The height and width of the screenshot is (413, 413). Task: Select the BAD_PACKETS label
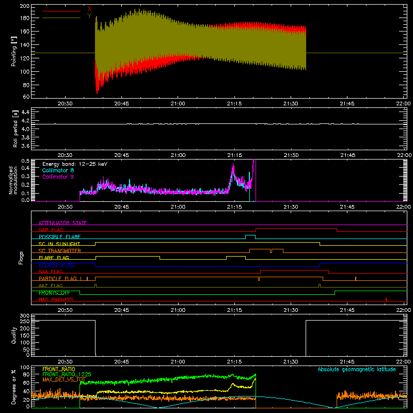(x=56, y=299)
